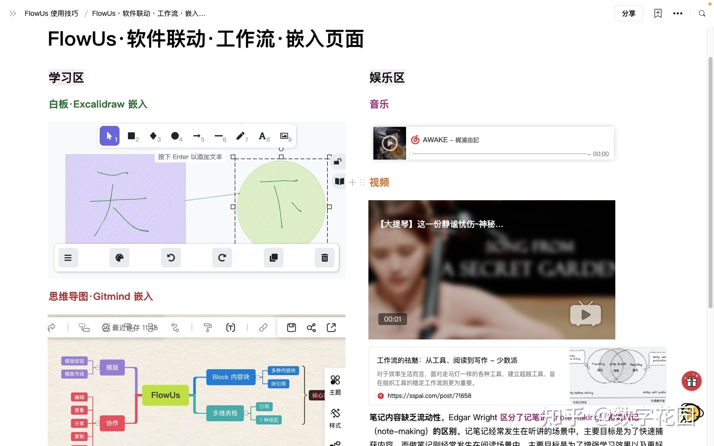Pick the Excalidraw insert image tool
This screenshot has width=714, height=446.
tap(284, 136)
